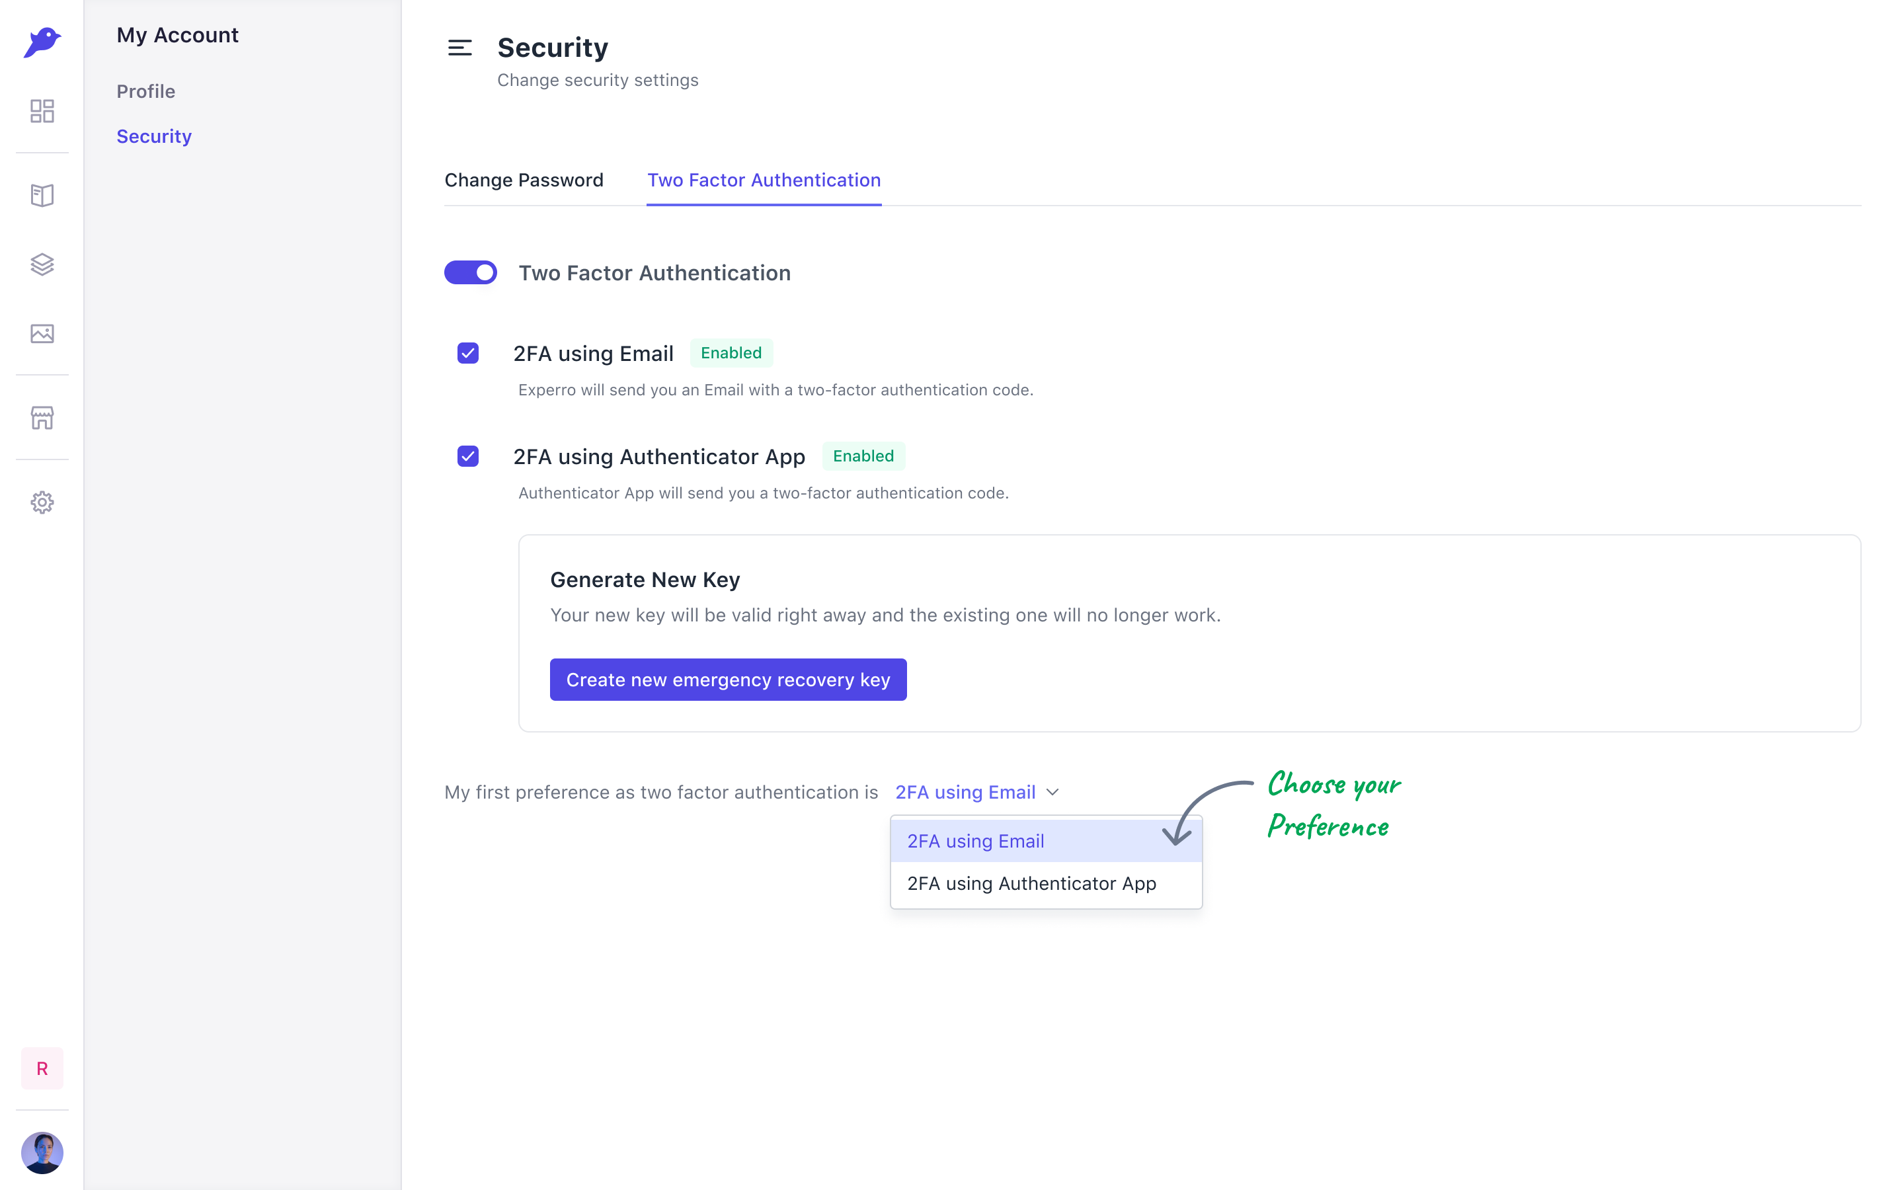Viewport: 1904px width, 1190px height.
Task: Click the Experro bird logo
Action: (x=42, y=42)
